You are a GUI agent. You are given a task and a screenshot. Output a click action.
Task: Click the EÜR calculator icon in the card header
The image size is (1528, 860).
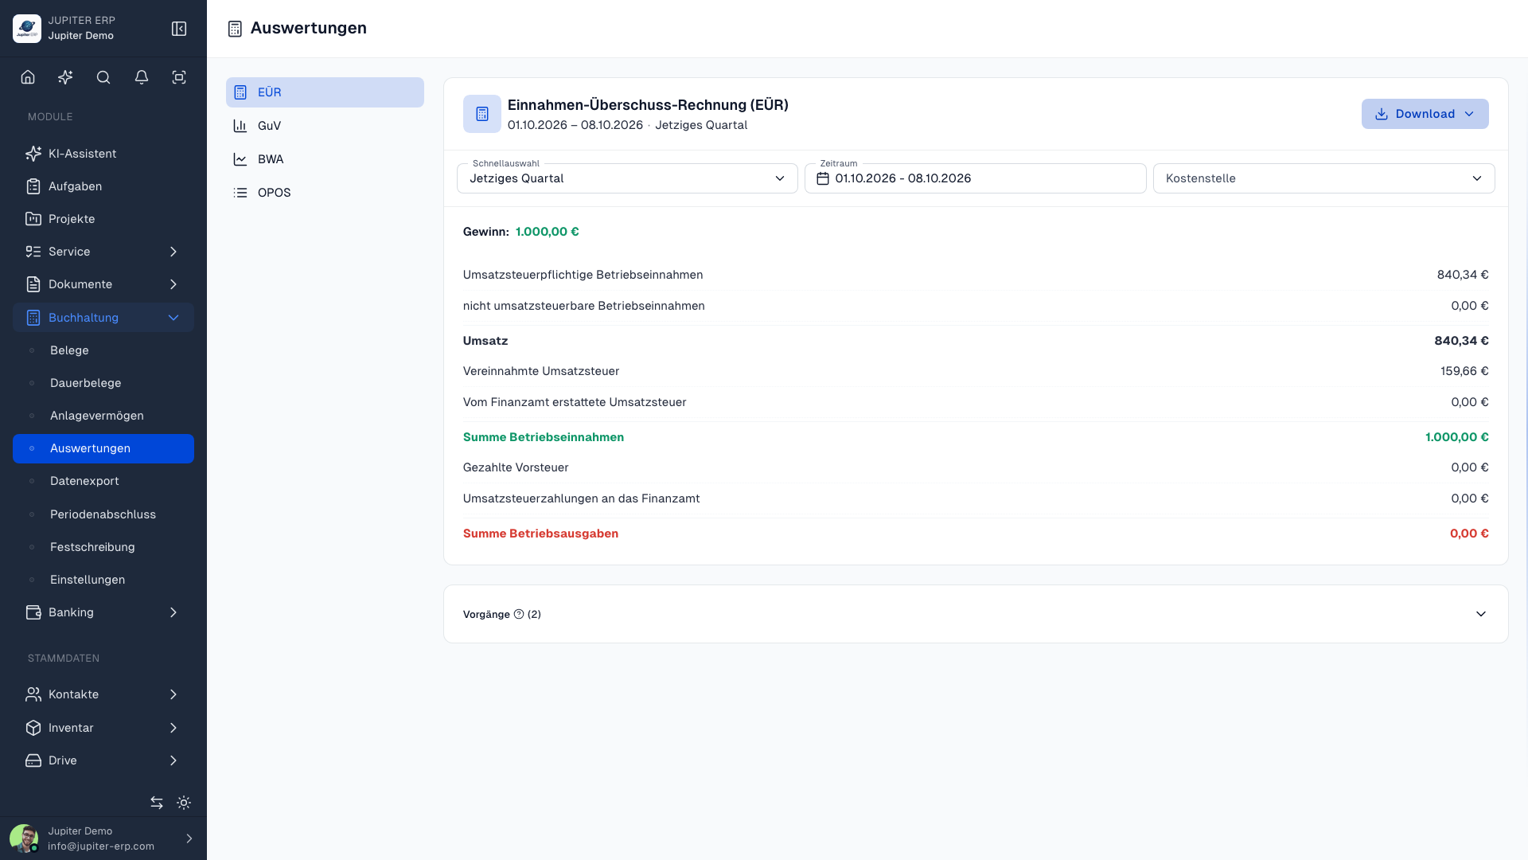tap(482, 114)
